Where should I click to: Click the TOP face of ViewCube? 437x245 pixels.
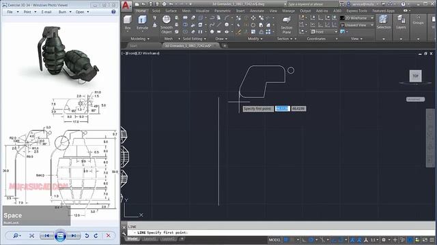tap(416, 76)
